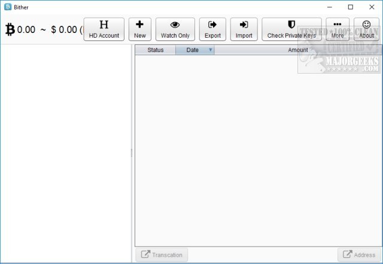Open the About smiley button
The image size is (383, 264).
tap(366, 29)
